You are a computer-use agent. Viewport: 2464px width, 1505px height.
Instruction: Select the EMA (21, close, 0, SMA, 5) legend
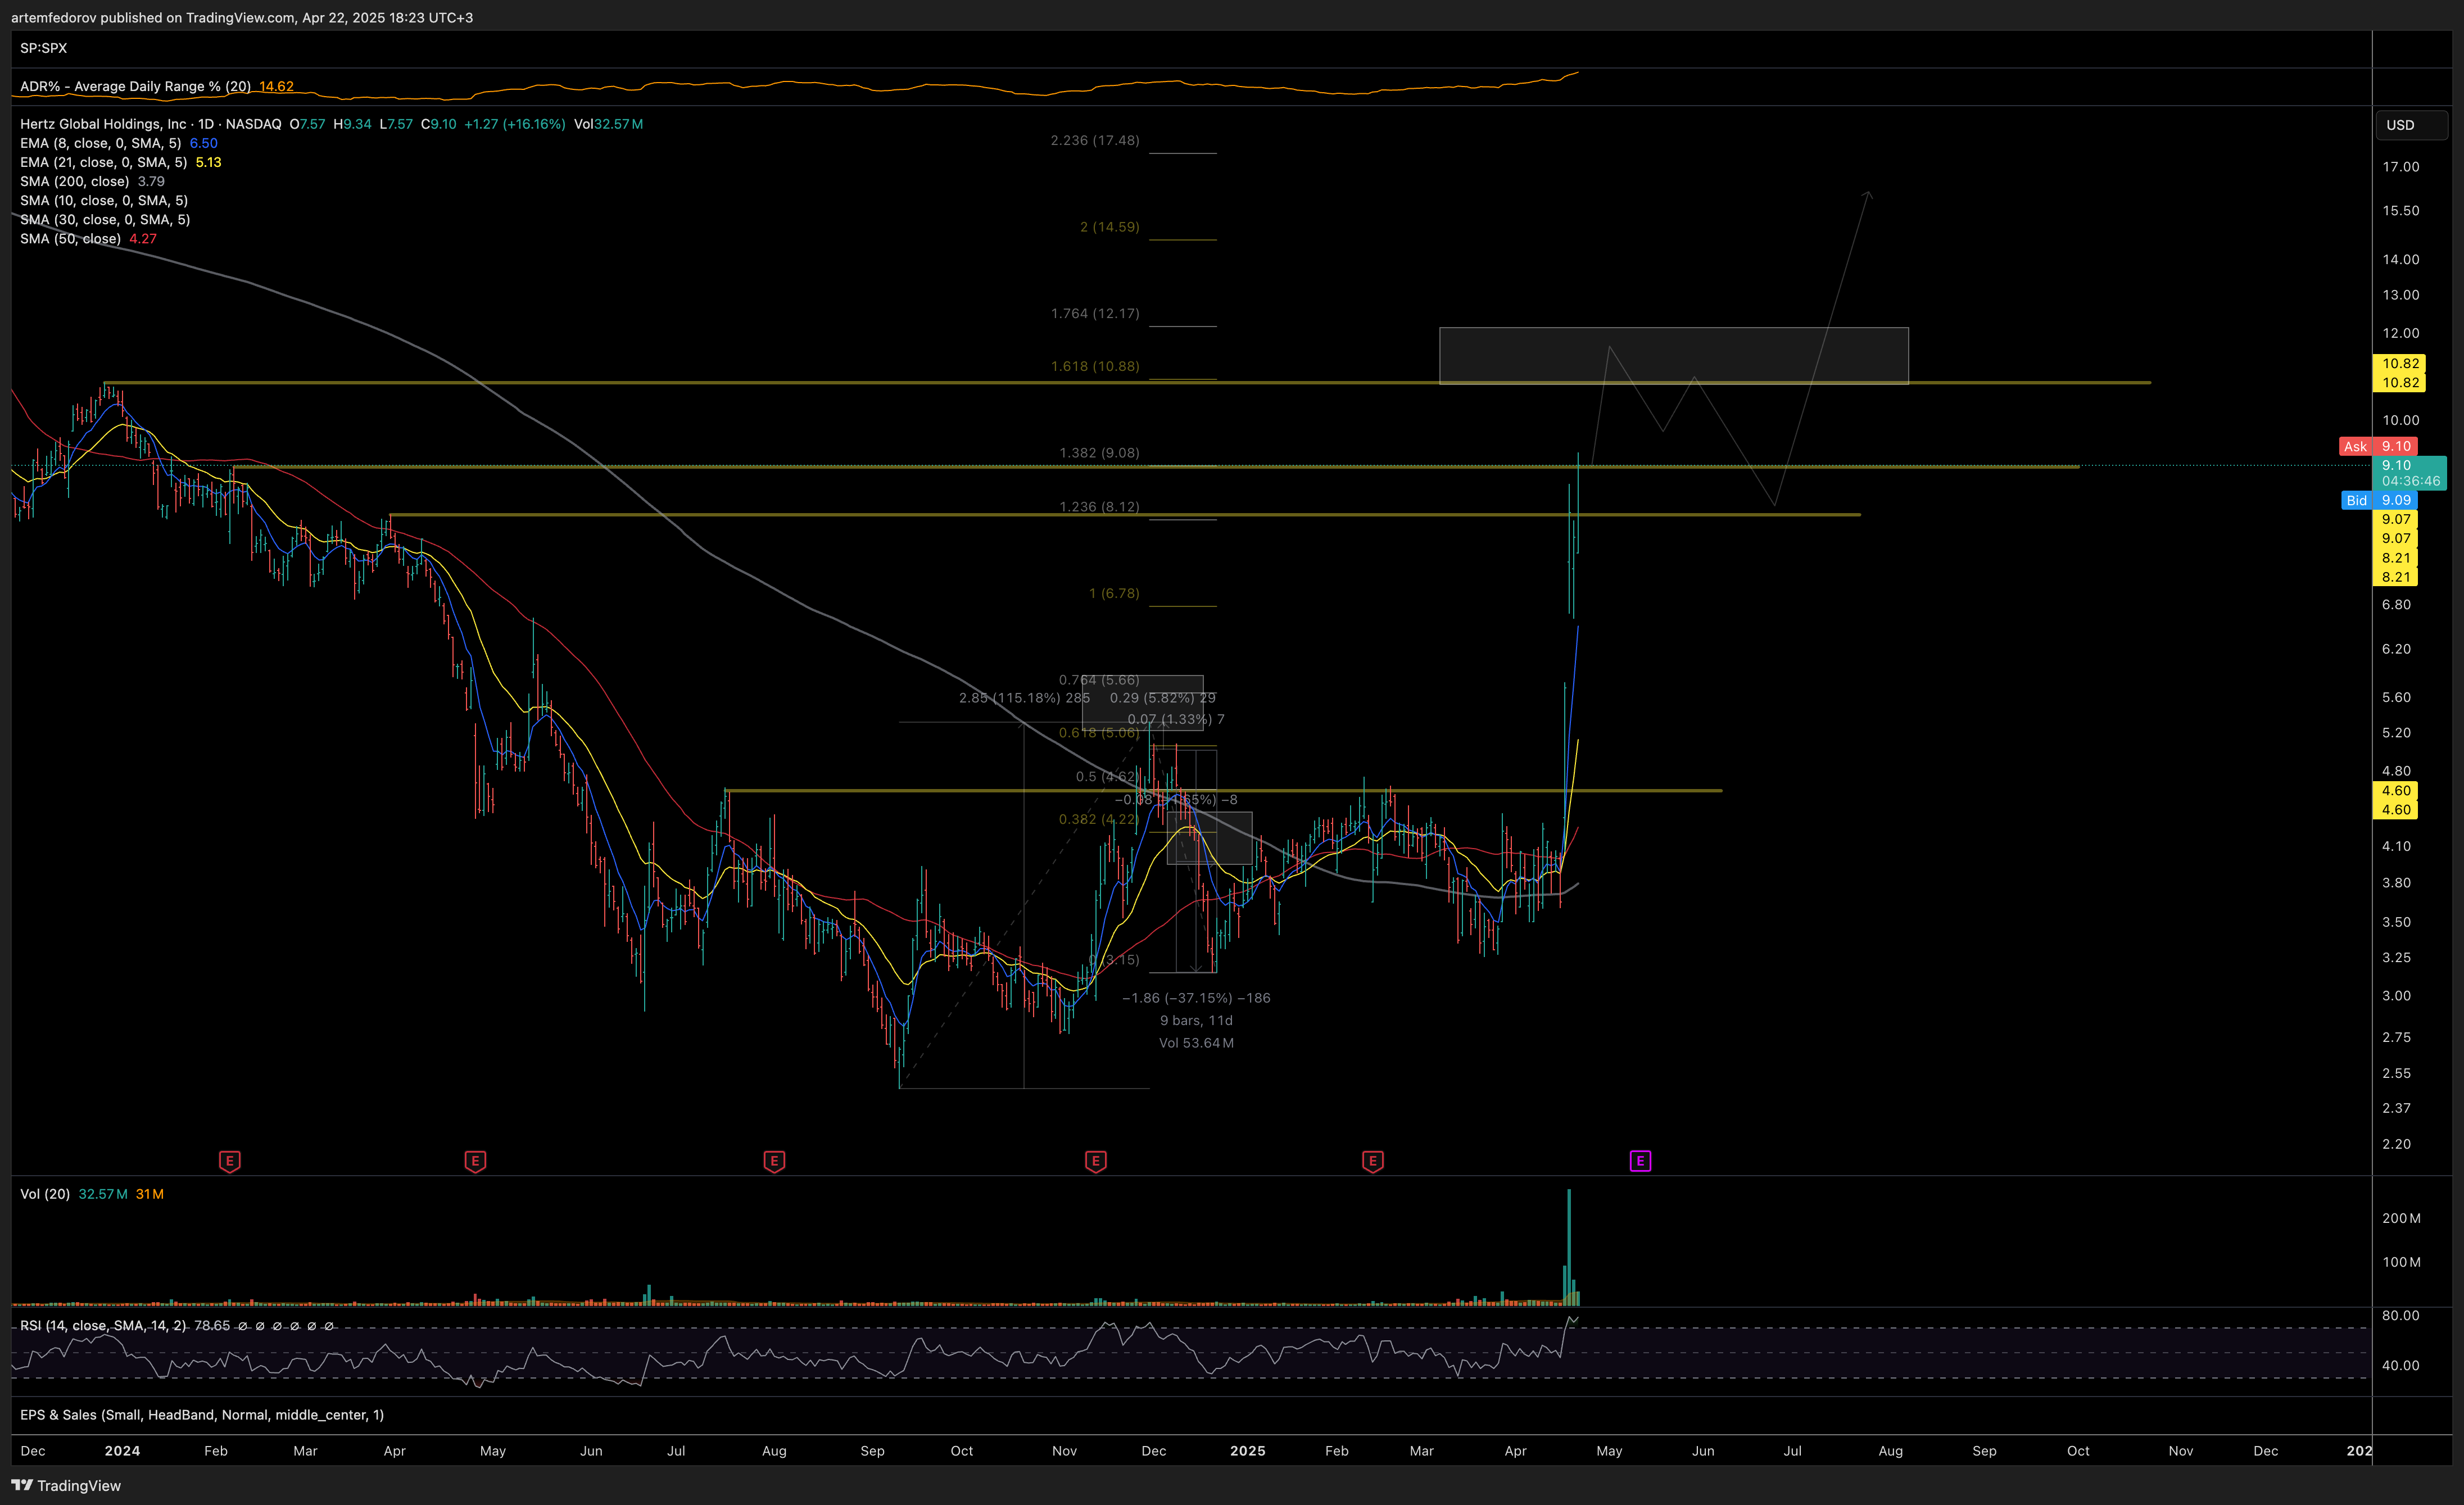point(103,162)
